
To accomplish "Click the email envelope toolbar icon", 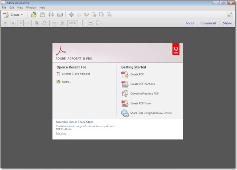I will pyautogui.click(x=60, y=15).
